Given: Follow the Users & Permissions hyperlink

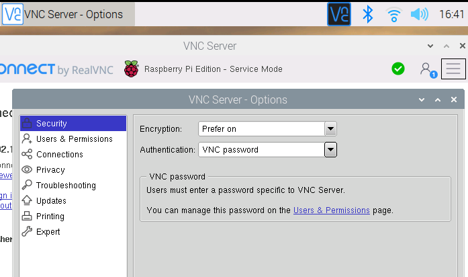Looking at the screenshot, I should coord(332,210).
